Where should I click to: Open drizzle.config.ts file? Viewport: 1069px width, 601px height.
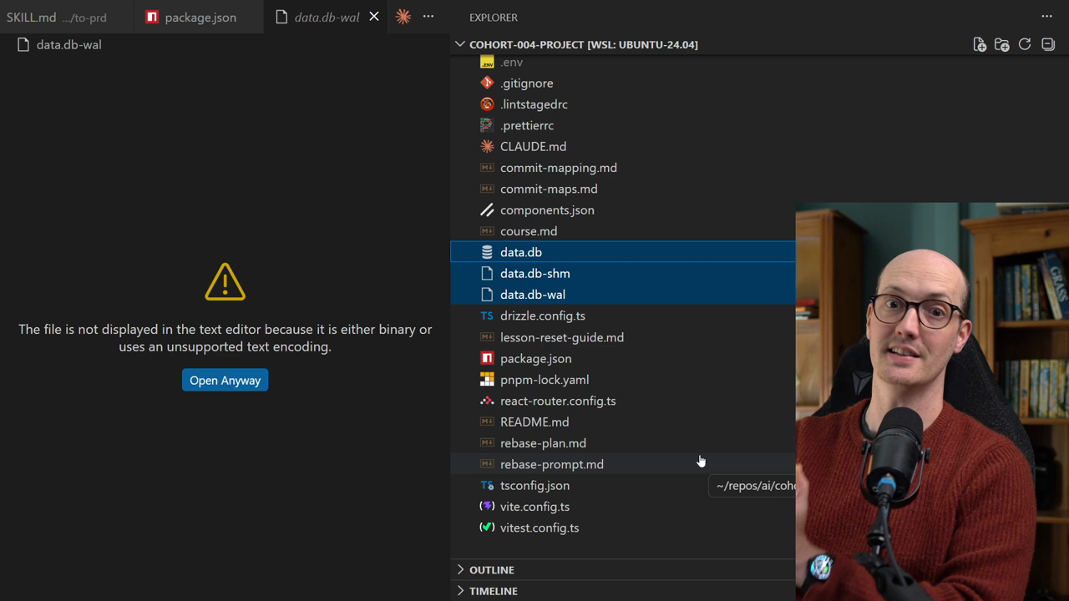point(543,316)
